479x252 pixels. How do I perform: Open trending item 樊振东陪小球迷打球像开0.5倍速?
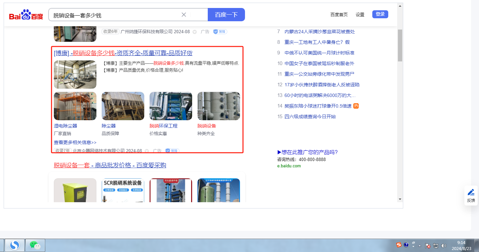[318, 106]
